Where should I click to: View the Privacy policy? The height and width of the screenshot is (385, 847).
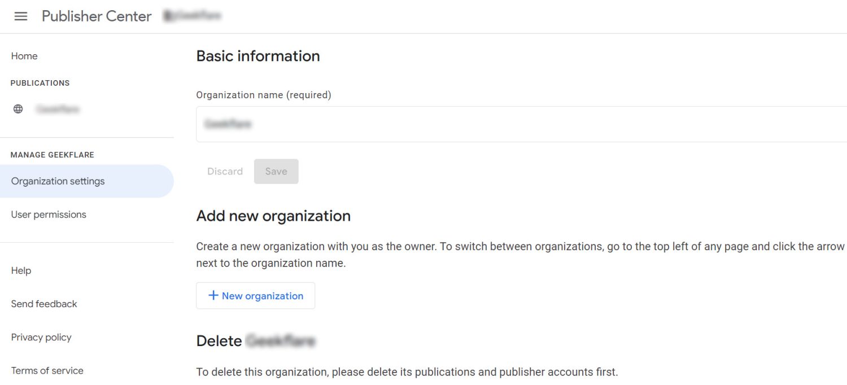[x=41, y=337]
